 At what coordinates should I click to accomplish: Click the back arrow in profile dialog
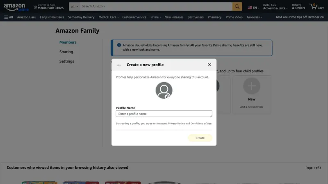click(119, 65)
